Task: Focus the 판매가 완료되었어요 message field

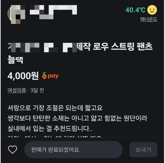Action: (74, 149)
